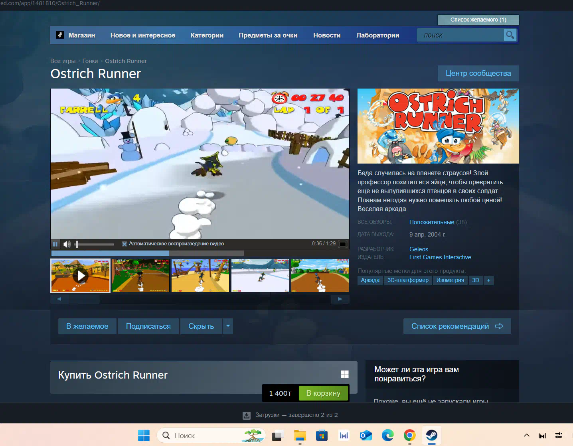This screenshot has height=446, width=573.
Task: Mute the video with the speaker icon
Action: 67,244
